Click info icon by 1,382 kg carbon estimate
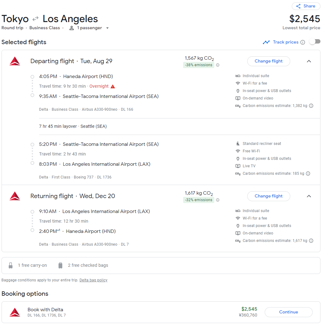The image size is (322, 324). click(x=311, y=106)
